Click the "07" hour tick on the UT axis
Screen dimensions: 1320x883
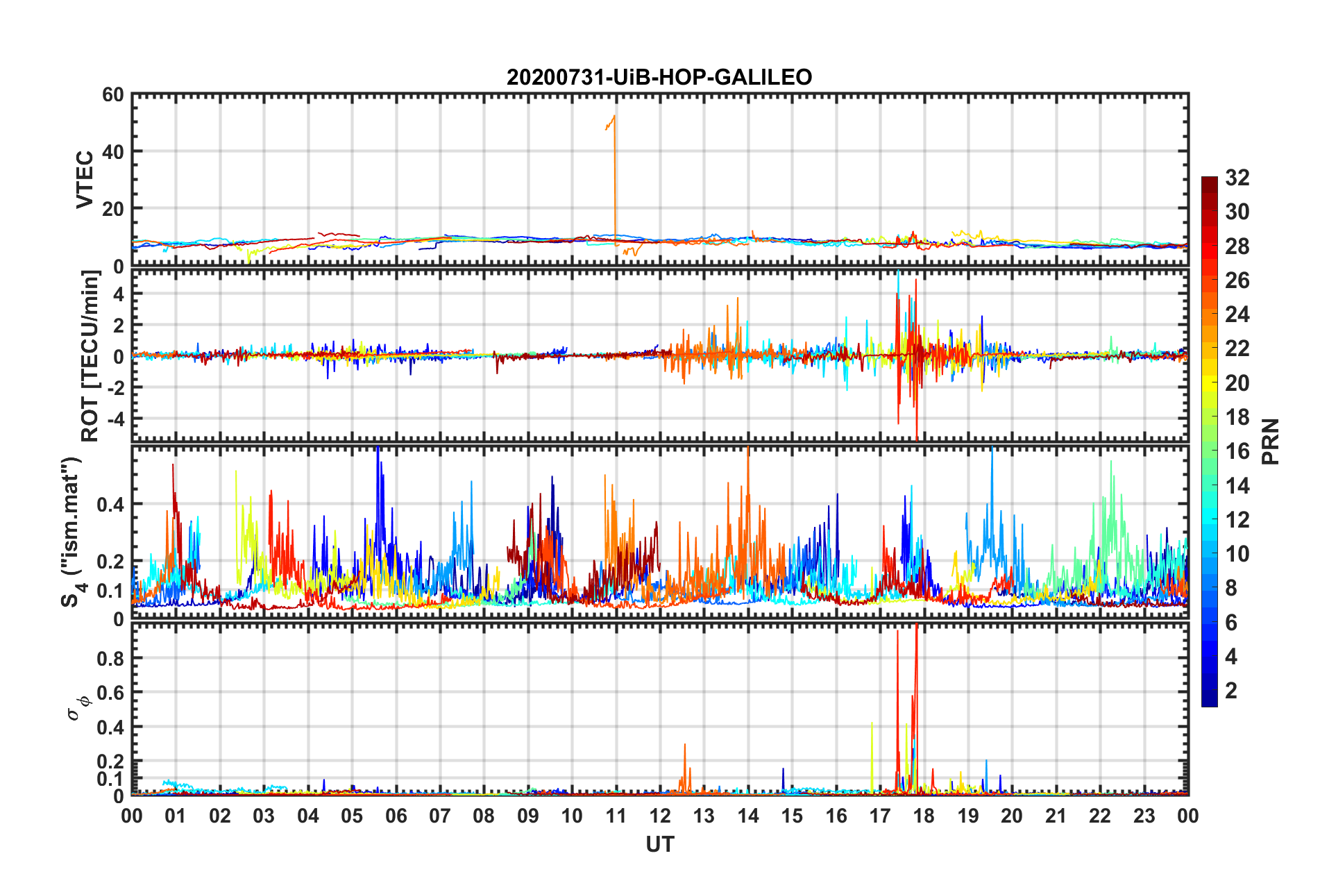tap(440, 816)
